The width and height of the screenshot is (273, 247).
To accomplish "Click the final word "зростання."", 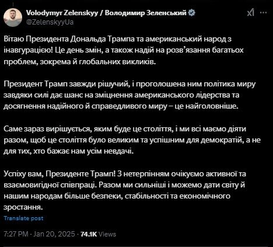I will (x=23, y=207).
